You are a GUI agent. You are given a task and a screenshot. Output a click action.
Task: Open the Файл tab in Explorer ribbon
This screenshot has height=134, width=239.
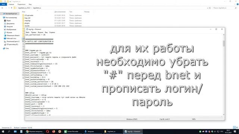click(x=3, y=4)
